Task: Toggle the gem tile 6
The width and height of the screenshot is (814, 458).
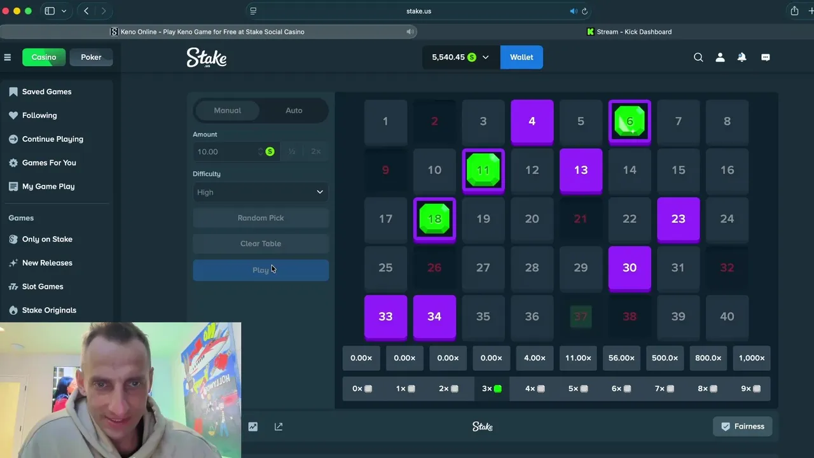Action: coord(630,121)
